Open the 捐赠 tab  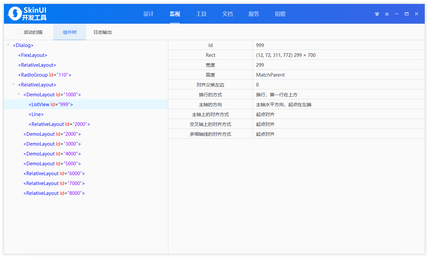280,14
